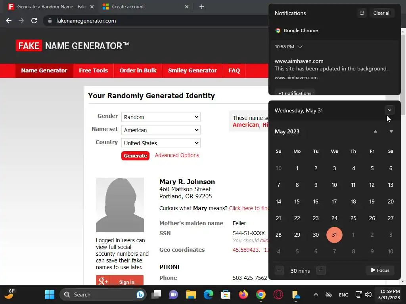Click the Google+ Sign in button

tap(120, 281)
